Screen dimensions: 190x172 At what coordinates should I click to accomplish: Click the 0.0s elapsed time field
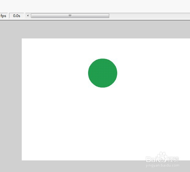(x=17, y=16)
